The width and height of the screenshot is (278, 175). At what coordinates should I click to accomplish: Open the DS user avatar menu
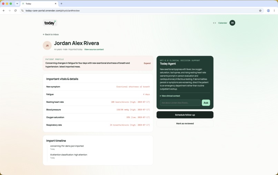click(x=232, y=23)
